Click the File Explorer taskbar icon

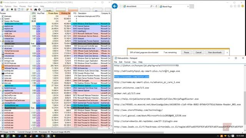coord(14,136)
